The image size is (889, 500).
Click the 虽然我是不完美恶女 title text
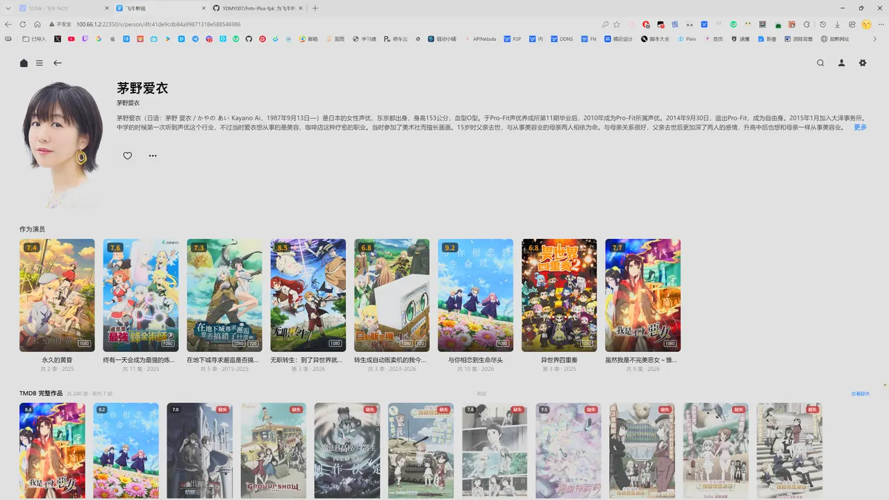pyautogui.click(x=641, y=360)
